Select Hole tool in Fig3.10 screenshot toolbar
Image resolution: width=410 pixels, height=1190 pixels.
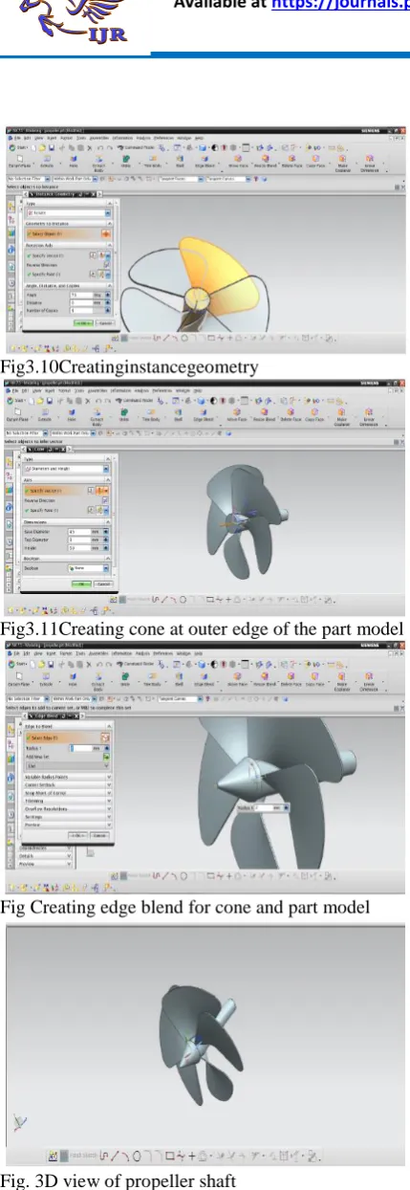pyautogui.click(x=72, y=160)
